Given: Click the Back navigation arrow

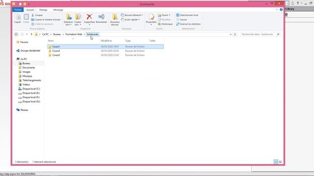Looking at the screenshot, I should coord(16,34).
